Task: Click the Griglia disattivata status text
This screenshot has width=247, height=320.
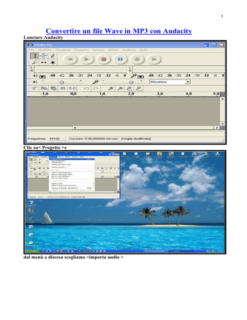Action: click(136, 138)
